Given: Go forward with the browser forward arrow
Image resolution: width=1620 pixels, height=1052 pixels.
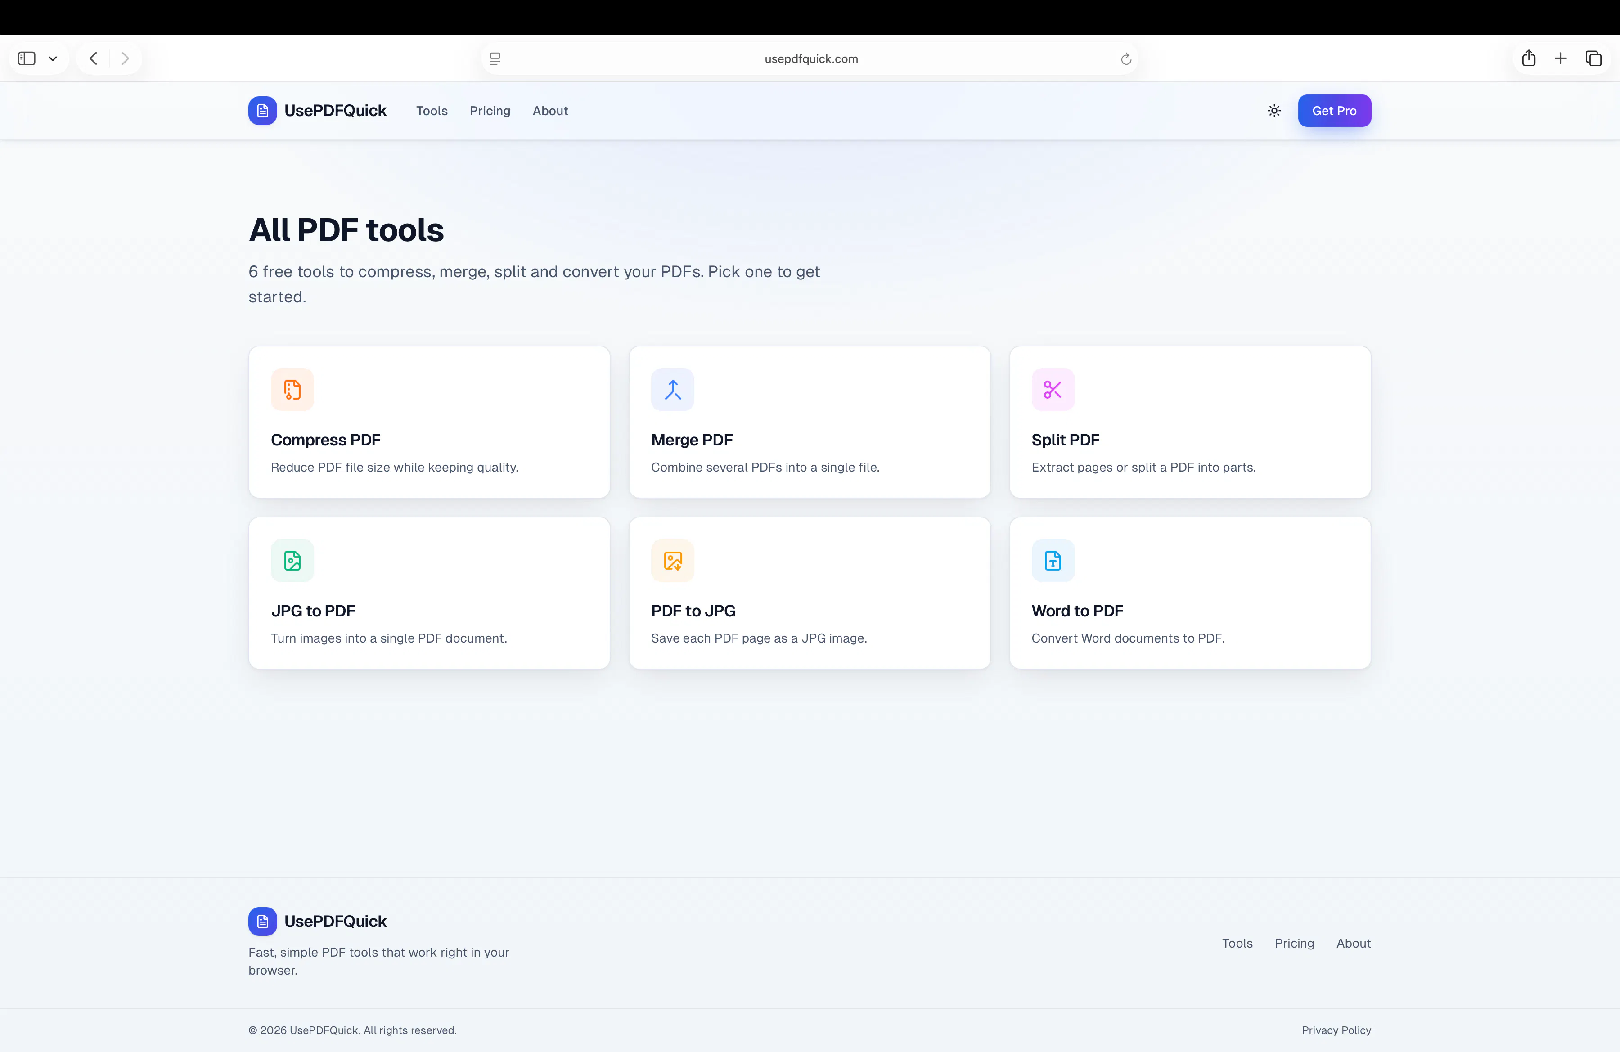Looking at the screenshot, I should coord(125,58).
